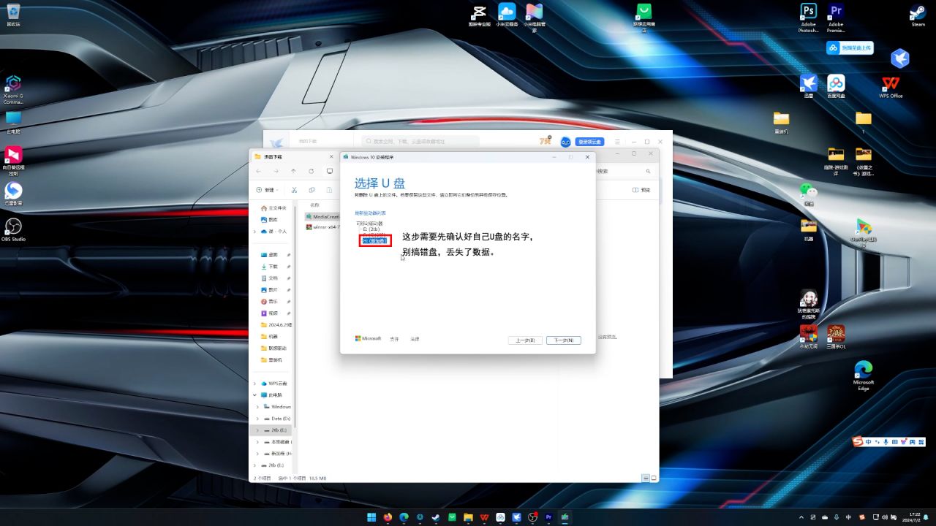Open the 三国杀OL desktop shortcut
Screen dimensions: 936x526
(x=836, y=337)
